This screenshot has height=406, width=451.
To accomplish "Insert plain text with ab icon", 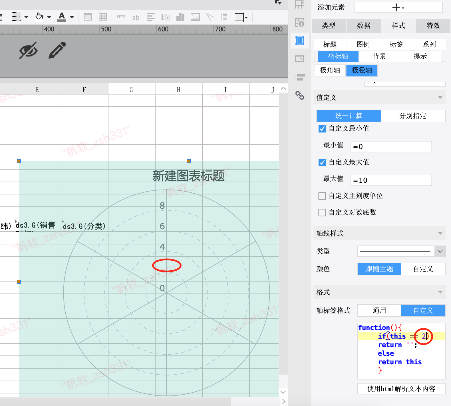I will [136, 17].
